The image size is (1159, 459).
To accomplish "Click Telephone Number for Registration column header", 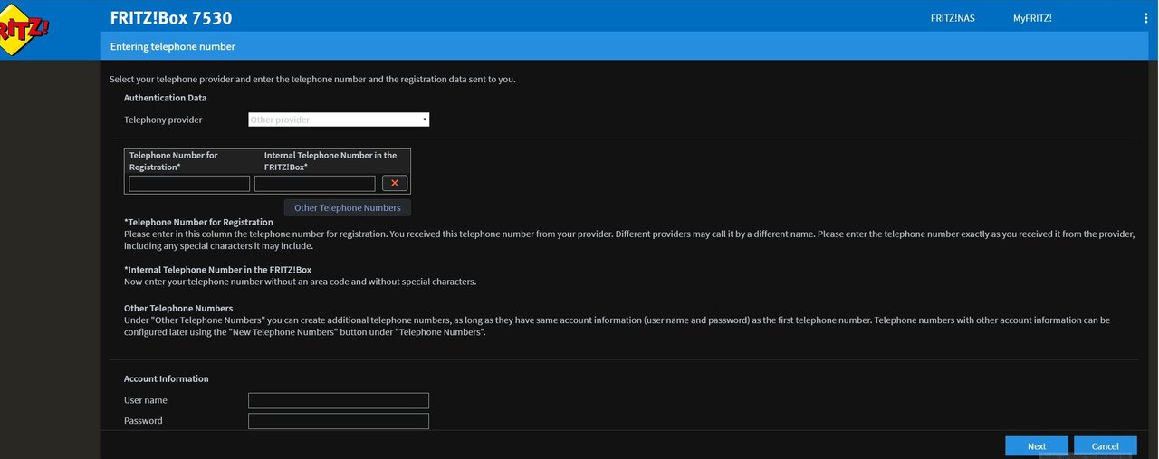I will 174,161.
